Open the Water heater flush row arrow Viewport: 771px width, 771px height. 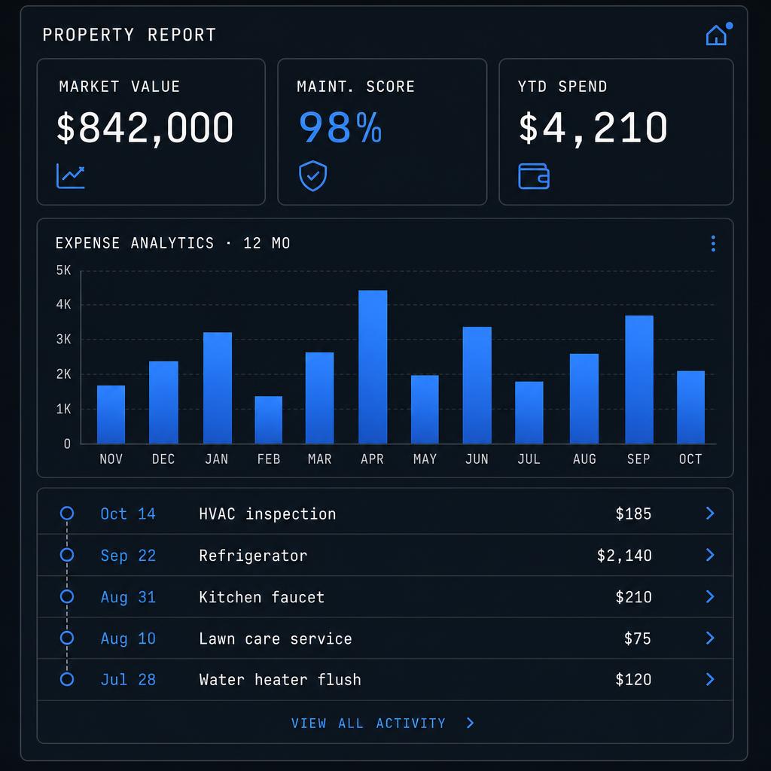click(710, 679)
